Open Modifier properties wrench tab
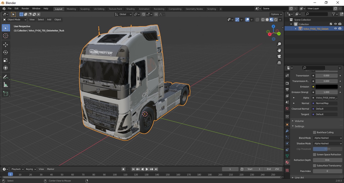 [287, 131]
